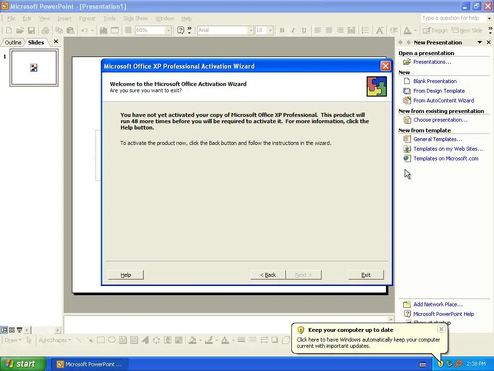Screen dimensions: 494x371
Task: Select the Oval drawing tool
Action: [112, 340]
